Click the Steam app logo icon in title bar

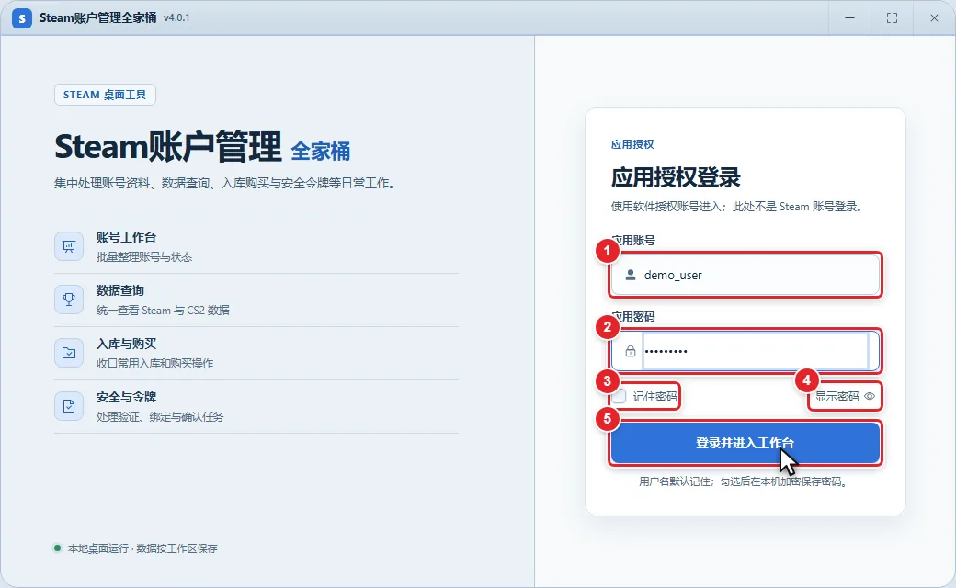click(22, 18)
